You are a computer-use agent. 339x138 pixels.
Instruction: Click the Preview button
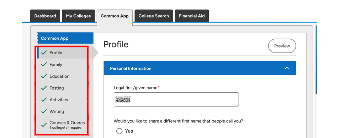(x=282, y=46)
